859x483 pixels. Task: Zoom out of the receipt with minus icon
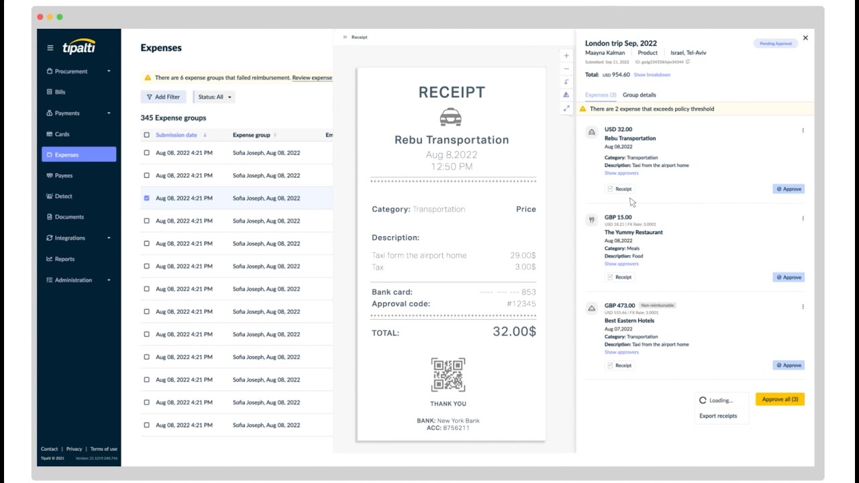[x=566, y=68]
